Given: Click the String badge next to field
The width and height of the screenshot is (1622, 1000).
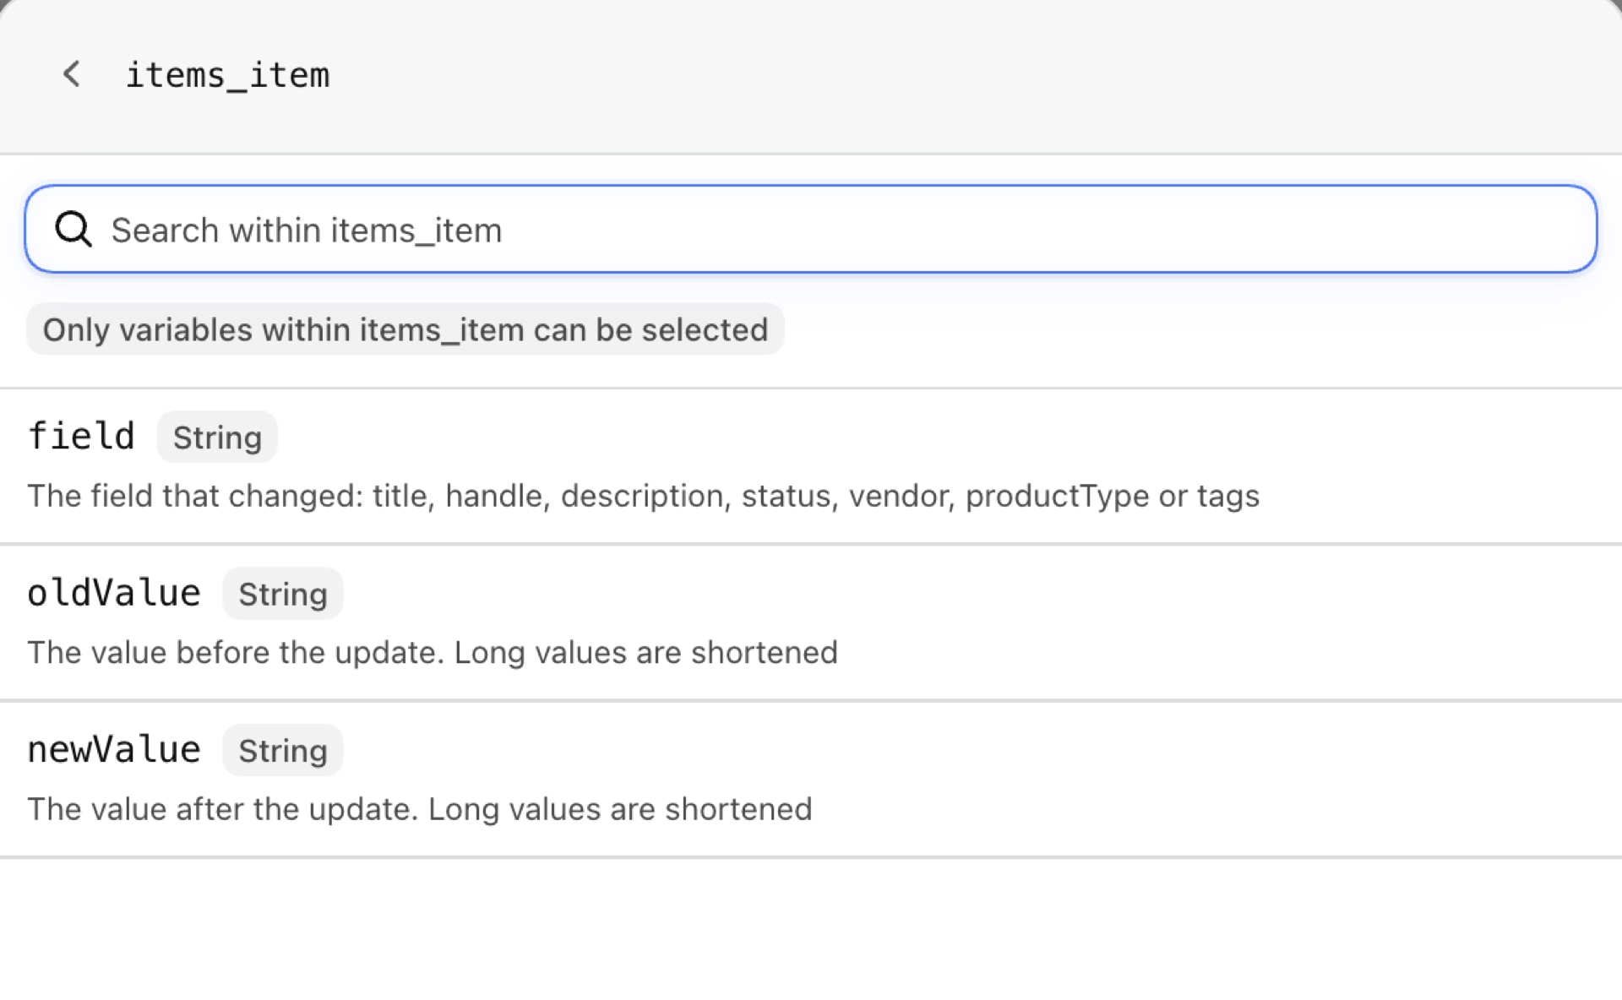Looking at the screenshot, I should click(x=217, y=437).
